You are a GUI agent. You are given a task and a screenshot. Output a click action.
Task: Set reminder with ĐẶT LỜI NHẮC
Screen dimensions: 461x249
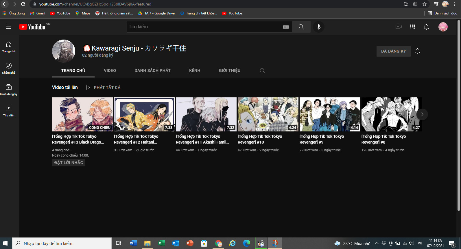click(69, 163)
